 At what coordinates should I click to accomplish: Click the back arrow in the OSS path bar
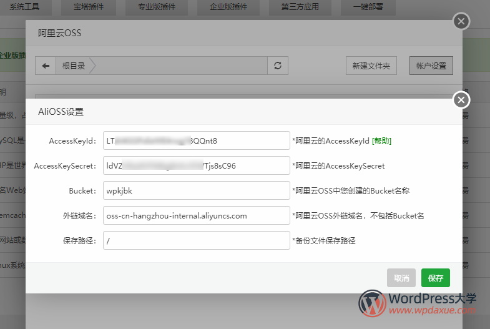tap(46, 66)
